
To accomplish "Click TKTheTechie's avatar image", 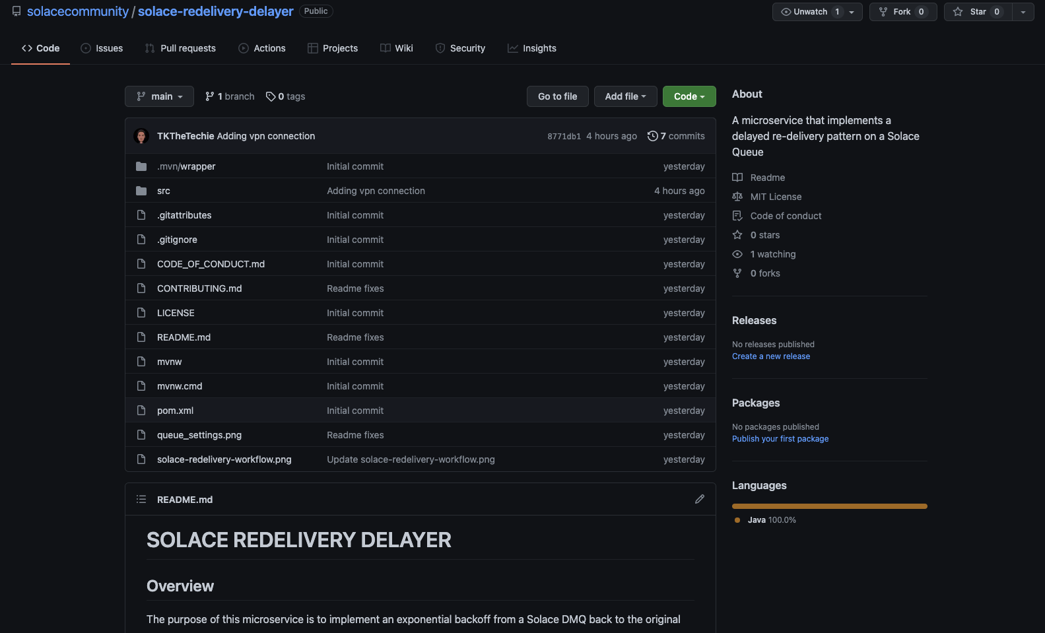I will 141,136.
